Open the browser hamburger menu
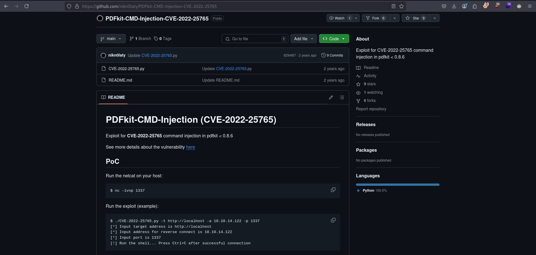The width and height of the screenshot is (536, 255). coord(530,6)
